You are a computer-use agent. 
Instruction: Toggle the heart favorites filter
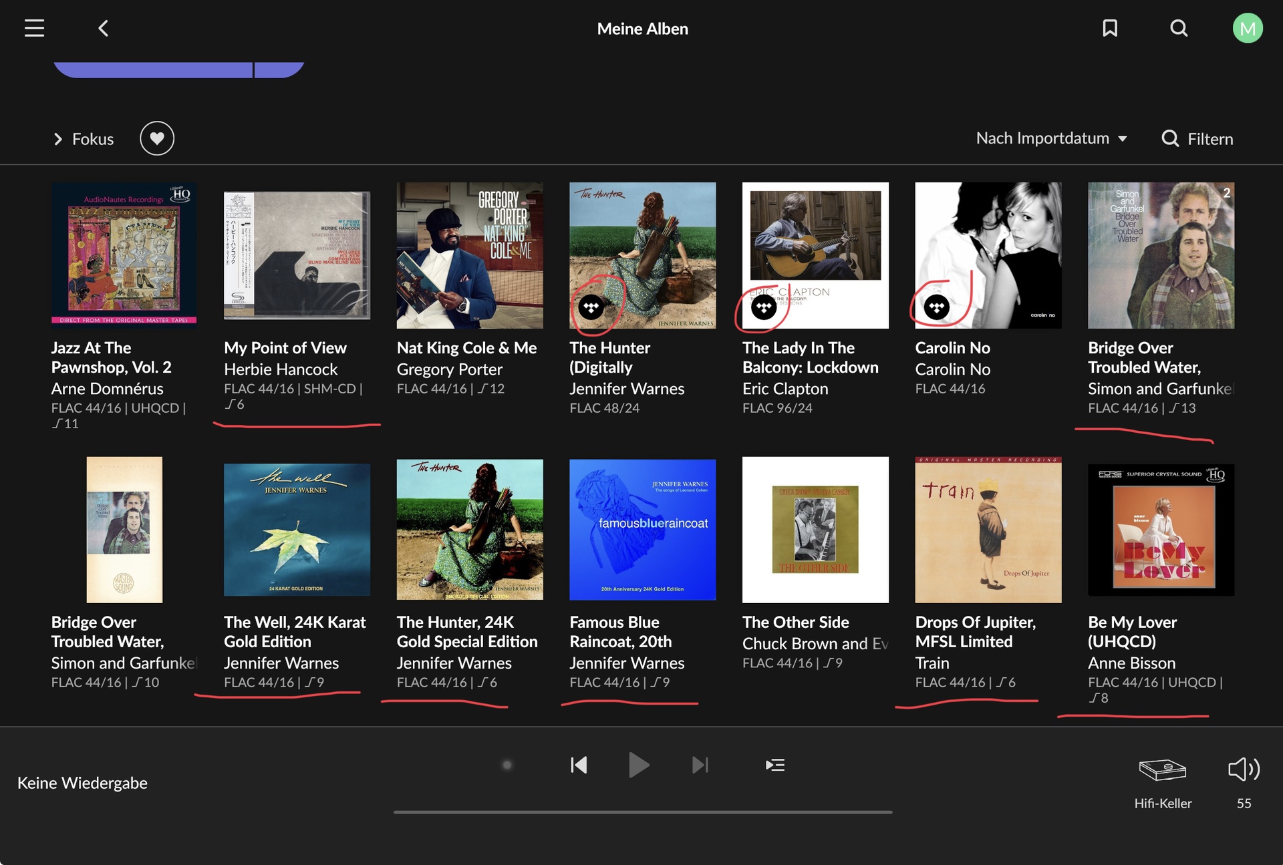[157, 138]
